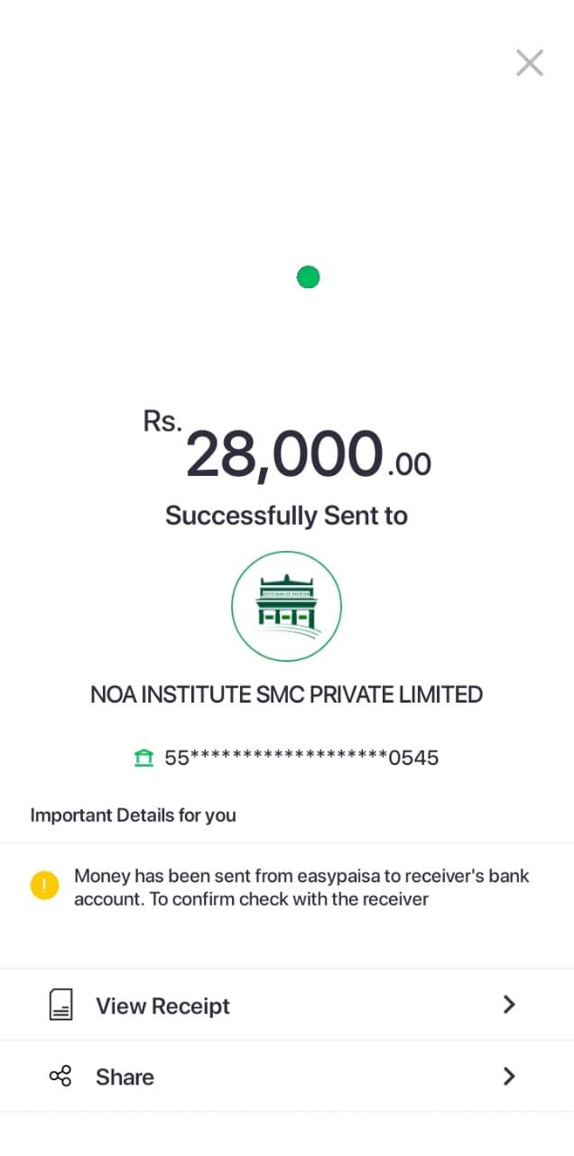Tap the green success indicator dot

point(309,277)
